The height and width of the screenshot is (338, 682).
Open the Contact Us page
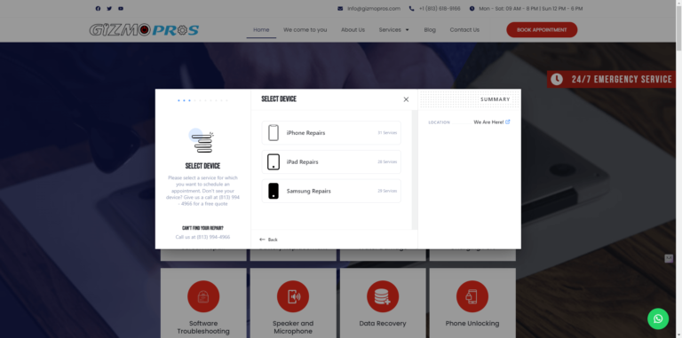point(464,30)
